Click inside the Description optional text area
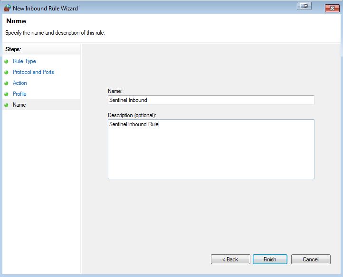Screen dimensions: 343x277 (211, 149)
